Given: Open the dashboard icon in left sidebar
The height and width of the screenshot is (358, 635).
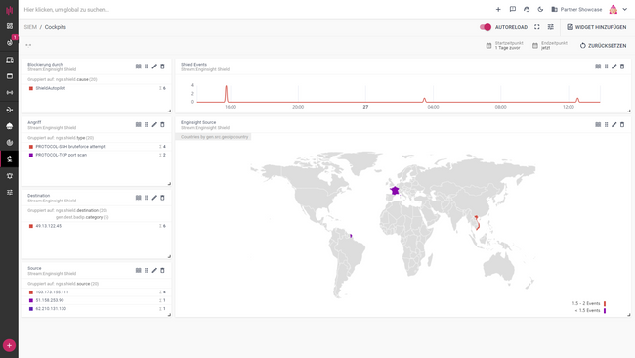Looking at the screenshot, I should coord(10,26).
